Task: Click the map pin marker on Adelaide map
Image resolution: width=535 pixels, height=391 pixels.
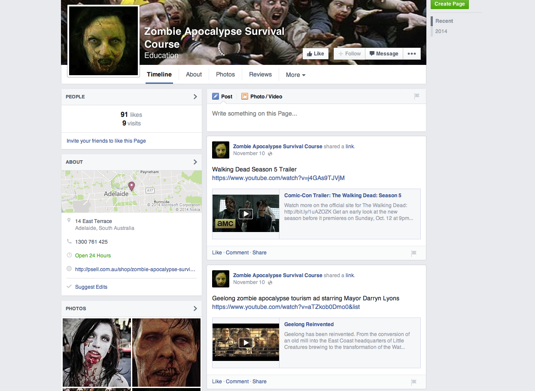Action: point(131,186)
